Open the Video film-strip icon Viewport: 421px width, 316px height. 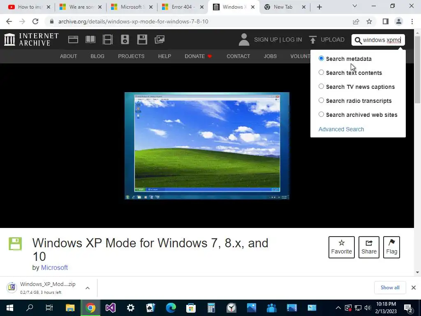tap(108, 39)
